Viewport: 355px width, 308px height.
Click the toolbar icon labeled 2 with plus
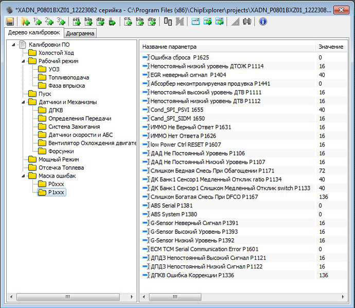coord(49,22)
